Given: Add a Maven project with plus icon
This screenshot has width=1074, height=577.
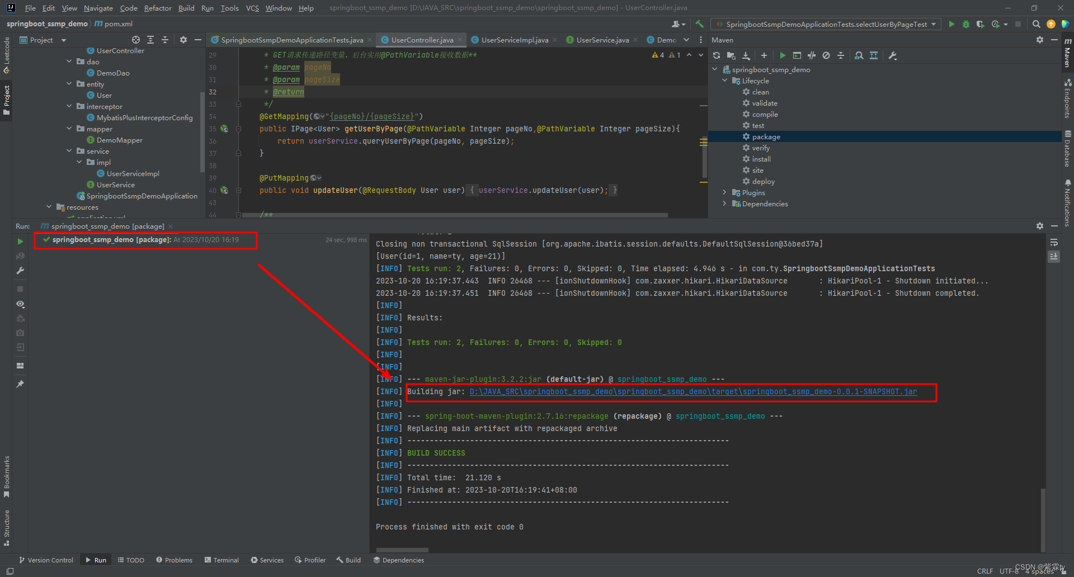Looking at the screenshot, I should tap(764, 55).
